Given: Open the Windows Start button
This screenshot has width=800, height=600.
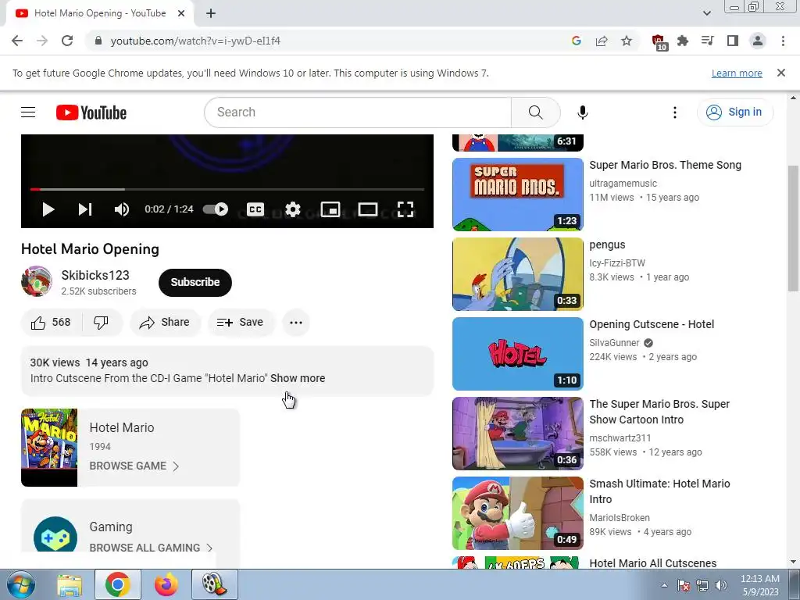Looking at the screenshot, I should click(20, 584).
